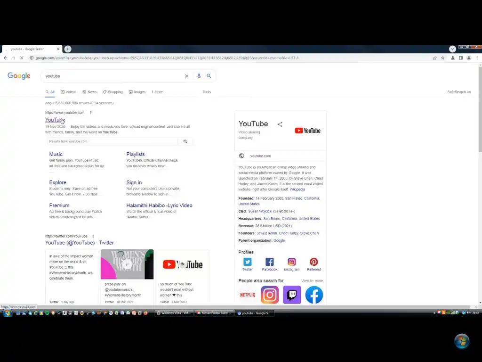
Task: Open Google parent organization link
Action: pyautogui.click(x=279, y=241)
